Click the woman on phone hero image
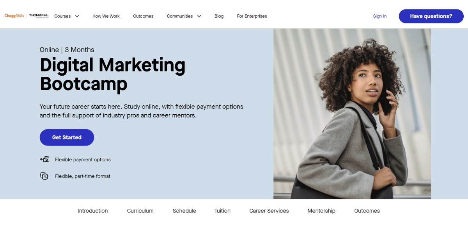 point(352,114)
